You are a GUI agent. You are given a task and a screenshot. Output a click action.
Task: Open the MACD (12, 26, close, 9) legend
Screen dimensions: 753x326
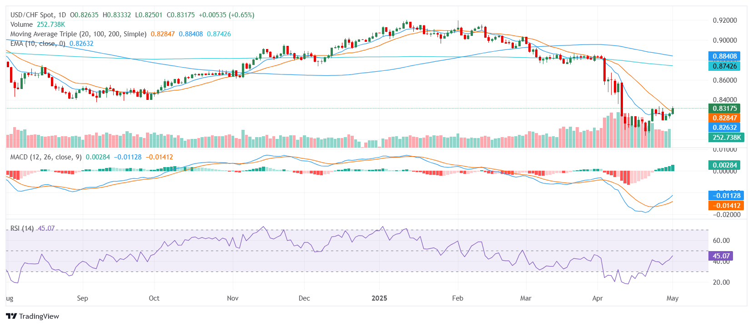(x=46, y=157)
